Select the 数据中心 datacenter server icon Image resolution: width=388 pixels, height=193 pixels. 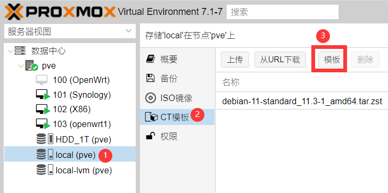(x=20, y=51)
